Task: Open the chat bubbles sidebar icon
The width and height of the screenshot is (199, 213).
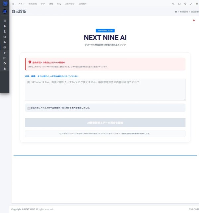Action: (x=5, y=42)
